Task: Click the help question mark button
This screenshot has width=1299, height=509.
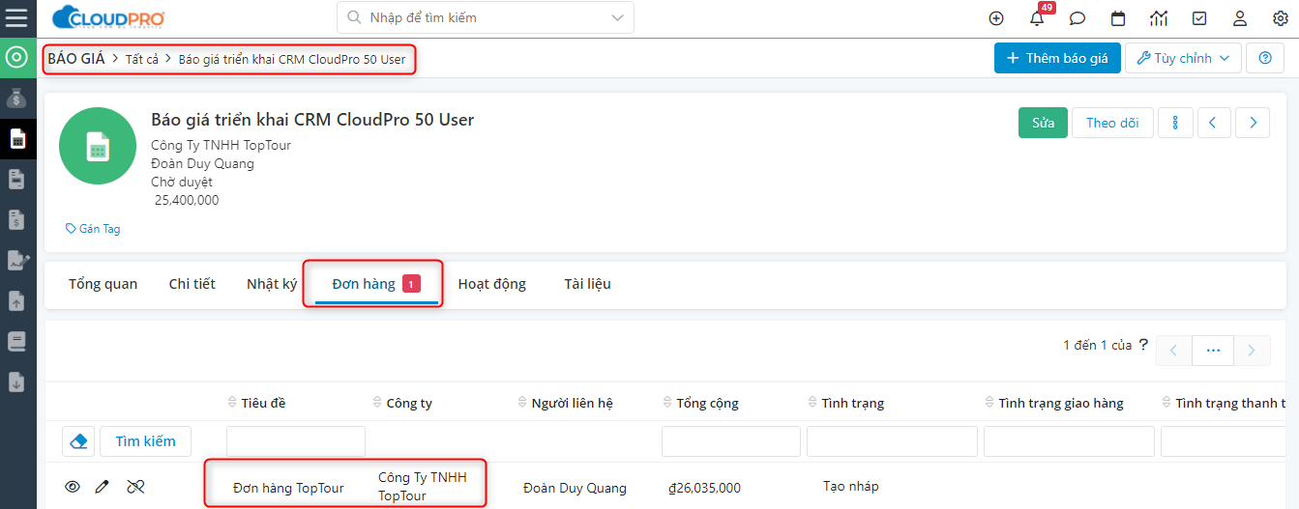Action: tap(1265, 58)
